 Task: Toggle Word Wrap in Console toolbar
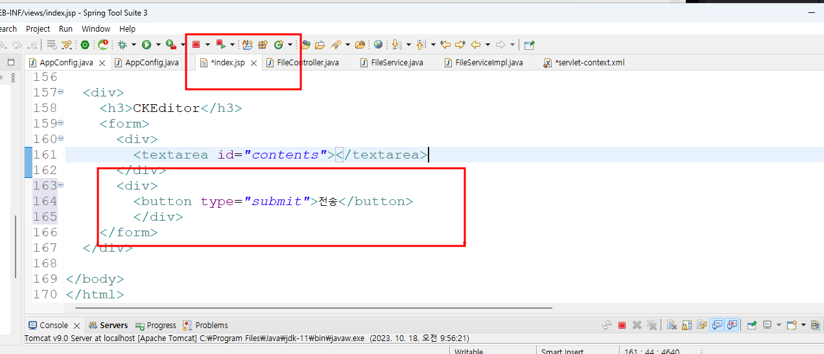coord(701,325)
